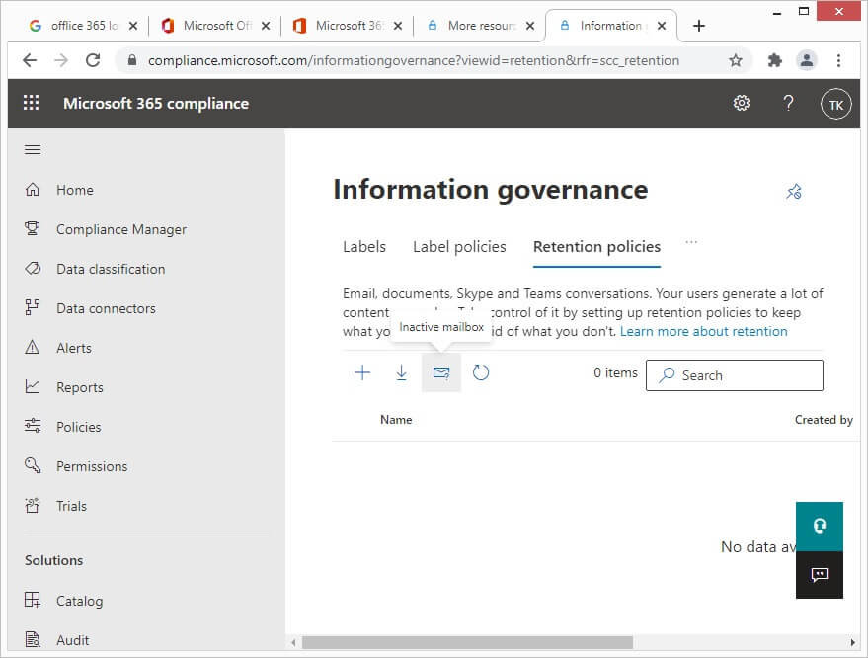Click the address bar URL
The height and width of the screenshot is (658, 868).
tap(414, 60)
